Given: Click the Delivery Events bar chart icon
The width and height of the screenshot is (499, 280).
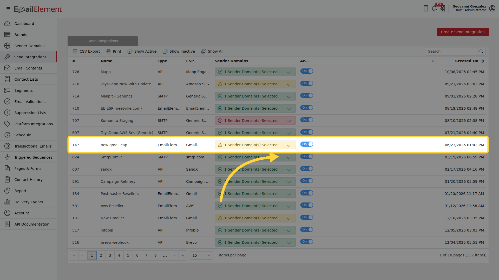Looking at the screenshot, I should [7, 202].
